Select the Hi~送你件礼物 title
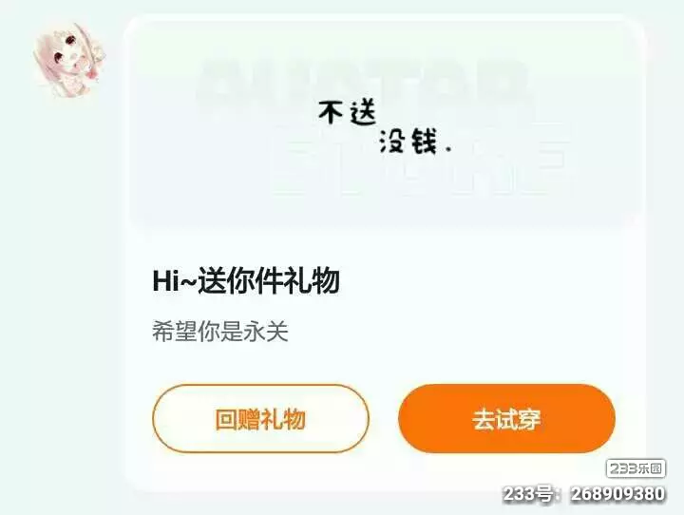The height and width of the screenshot is (515, 684). 246,281
